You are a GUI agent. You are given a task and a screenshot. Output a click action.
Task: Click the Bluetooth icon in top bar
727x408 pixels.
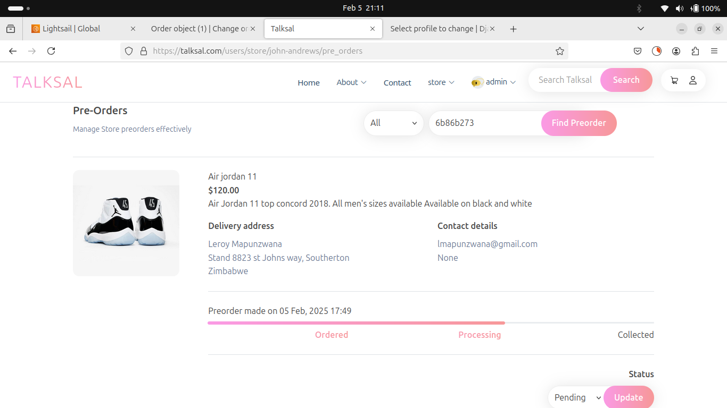click(639, 8)
